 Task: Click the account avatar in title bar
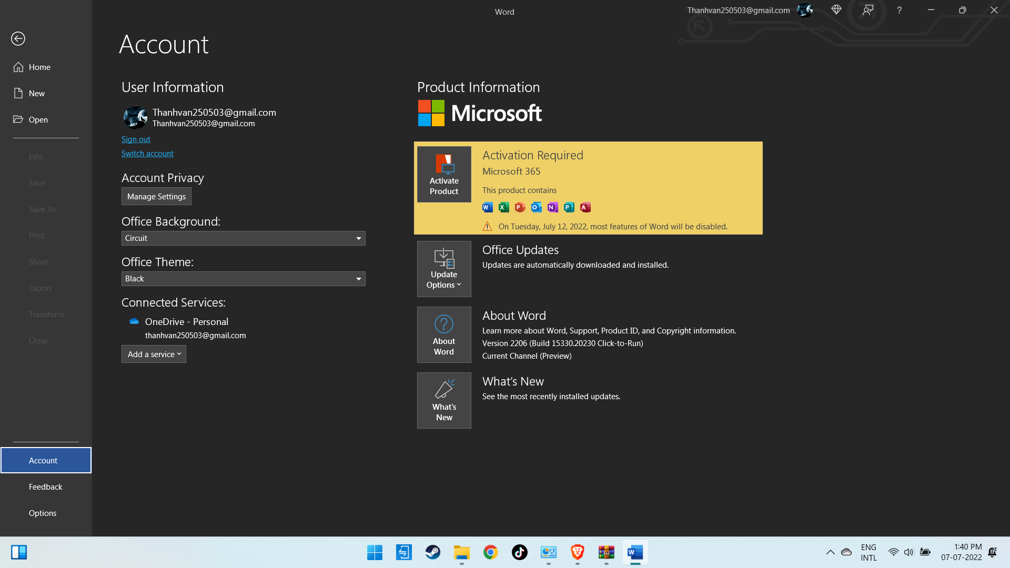point(805,10)
